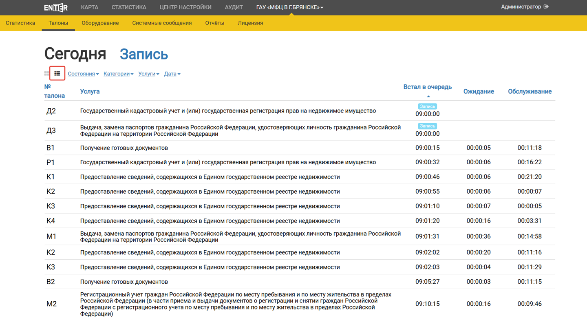This screenshot has width=587, height=318.
Task: Click the Запись badge on ticket Д2
Action: (427, 106)
